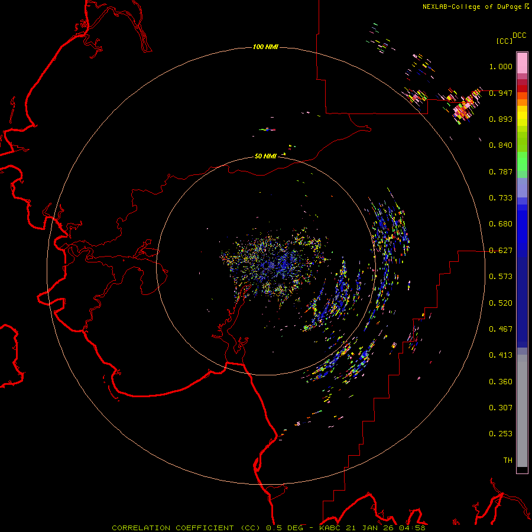
Task: Click the yellow segment of the color bar
Action: point(522,116)
